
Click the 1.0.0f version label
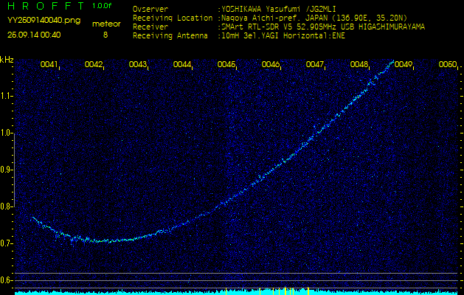tap(103, 6)
